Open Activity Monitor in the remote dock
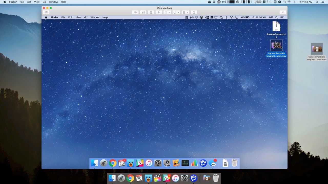 (x=185, y=163)
